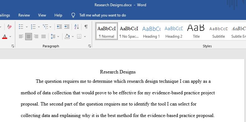Apply bulleted list formatting
Viewport: 246px width, 122px height.
21,27
